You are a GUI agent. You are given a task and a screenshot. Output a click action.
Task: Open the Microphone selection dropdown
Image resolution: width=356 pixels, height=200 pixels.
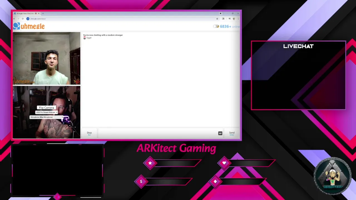(46, 117)
